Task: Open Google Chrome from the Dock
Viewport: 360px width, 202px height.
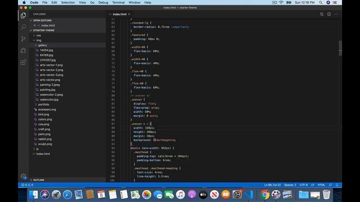Action: click(x=264, y=195)
